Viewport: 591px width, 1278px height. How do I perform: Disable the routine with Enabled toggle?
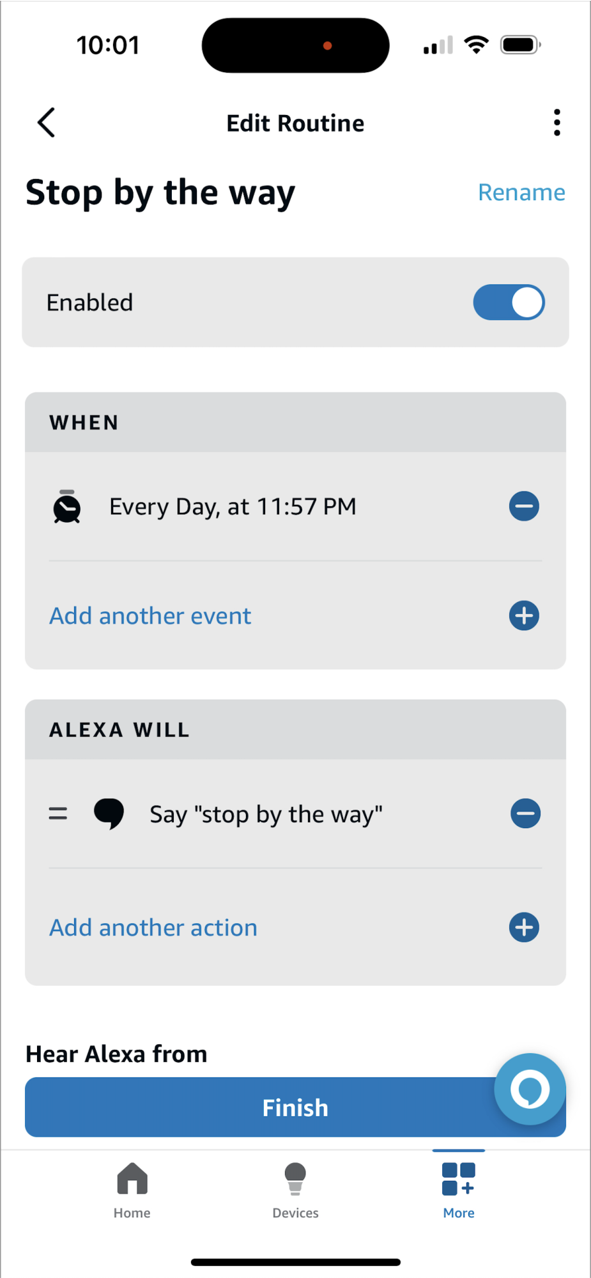click(x=509, y=302)
